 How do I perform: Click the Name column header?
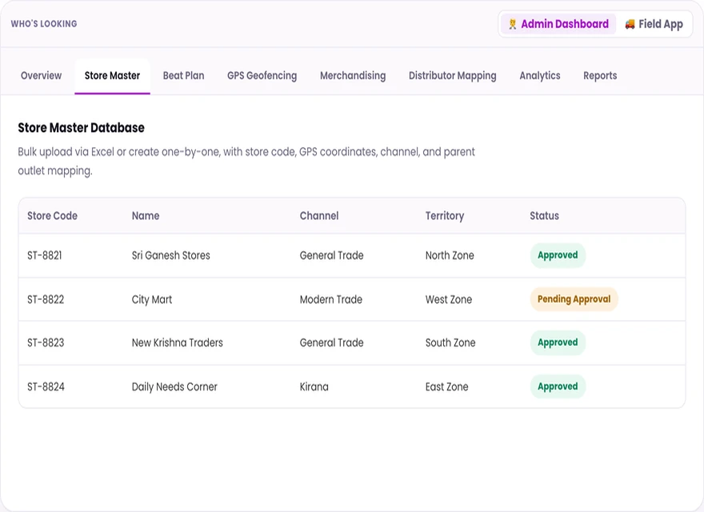[x=146, y=216]
